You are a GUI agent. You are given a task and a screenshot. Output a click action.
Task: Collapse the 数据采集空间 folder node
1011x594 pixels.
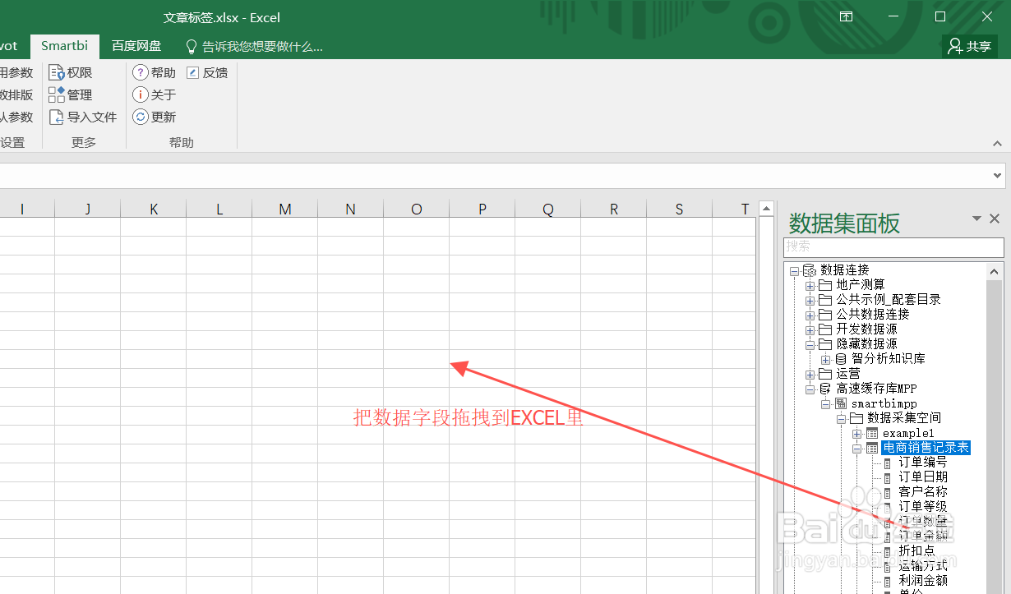click(841, 418)
